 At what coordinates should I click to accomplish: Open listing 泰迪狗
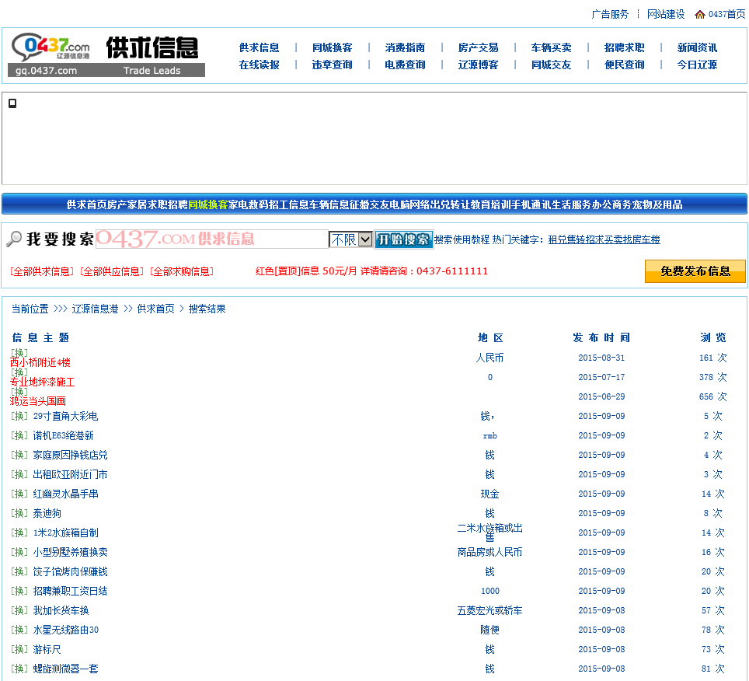click(47, 513)
